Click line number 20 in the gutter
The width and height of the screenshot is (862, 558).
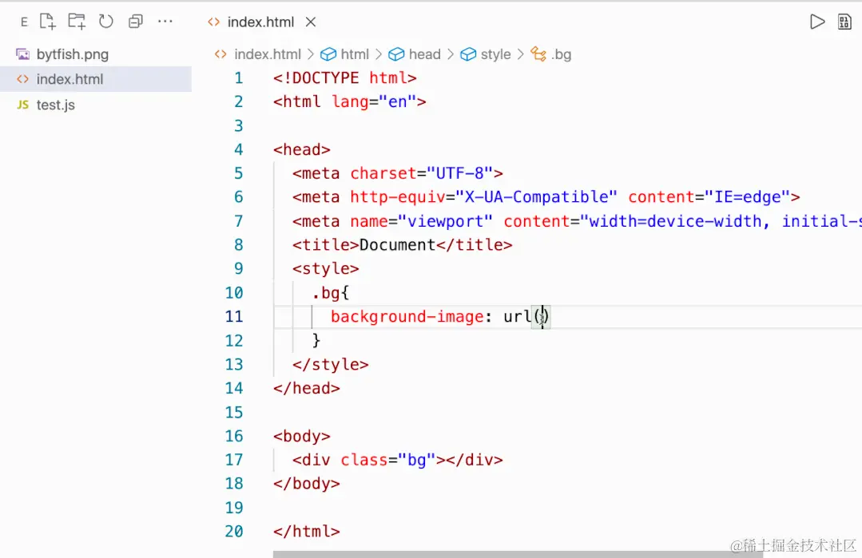coord(233,531)
